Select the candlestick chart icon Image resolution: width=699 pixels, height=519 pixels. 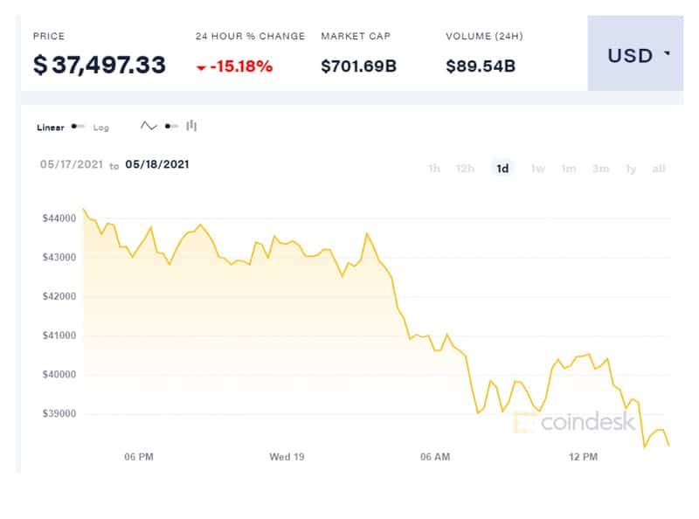[191, 126]
